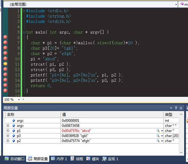Open visualizer dropdown arrow for p3

[x=162, y=136]
